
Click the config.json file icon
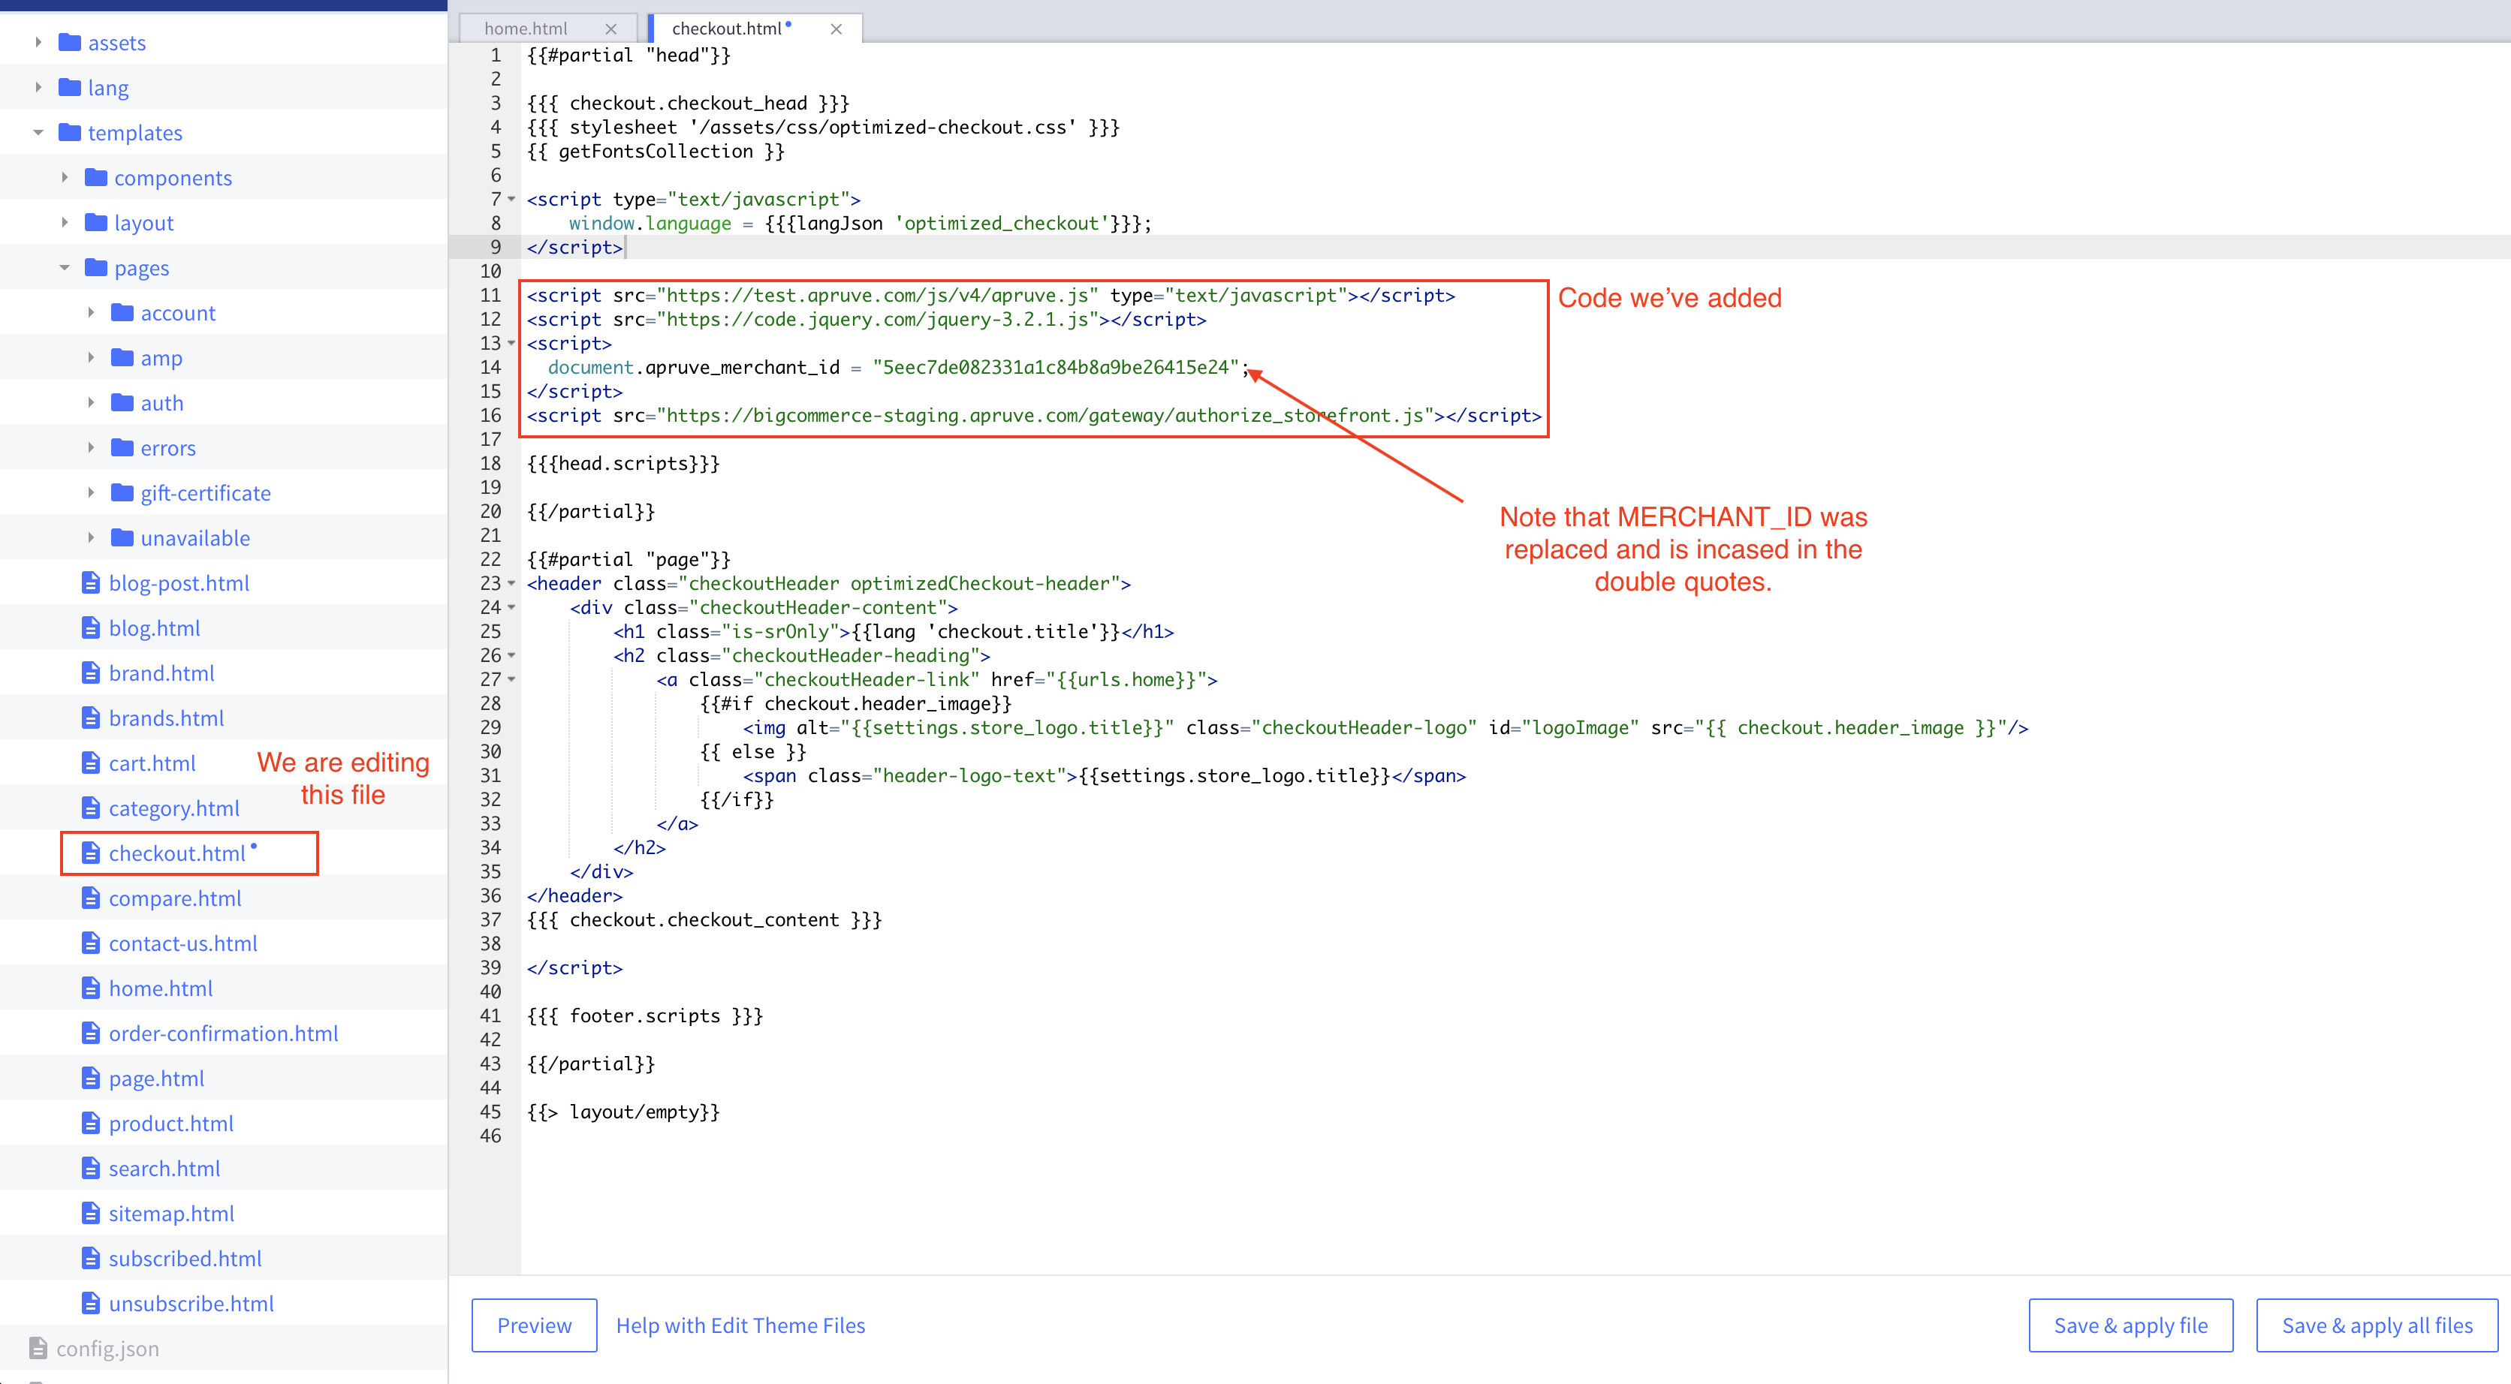point(38,1348)
